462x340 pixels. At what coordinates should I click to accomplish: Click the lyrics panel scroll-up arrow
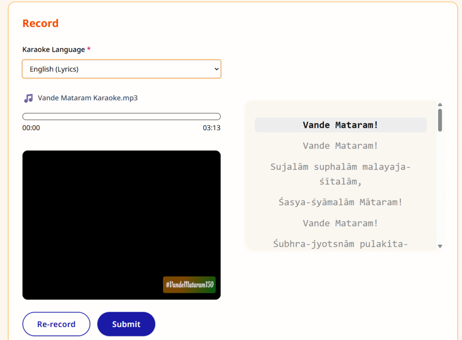pos(440,105)
